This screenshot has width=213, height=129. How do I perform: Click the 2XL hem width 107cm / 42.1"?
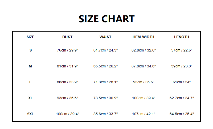pos(144,114)
